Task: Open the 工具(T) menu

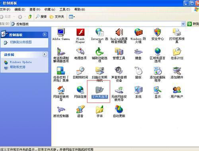Action: click(65, 10)
